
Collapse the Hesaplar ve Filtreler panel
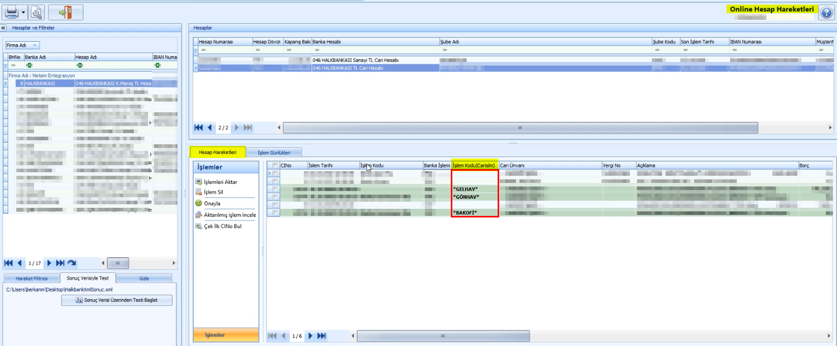point(4,28)
